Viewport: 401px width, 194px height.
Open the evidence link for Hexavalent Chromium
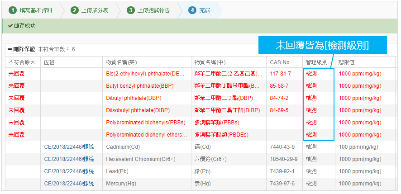tap(69, 159)
